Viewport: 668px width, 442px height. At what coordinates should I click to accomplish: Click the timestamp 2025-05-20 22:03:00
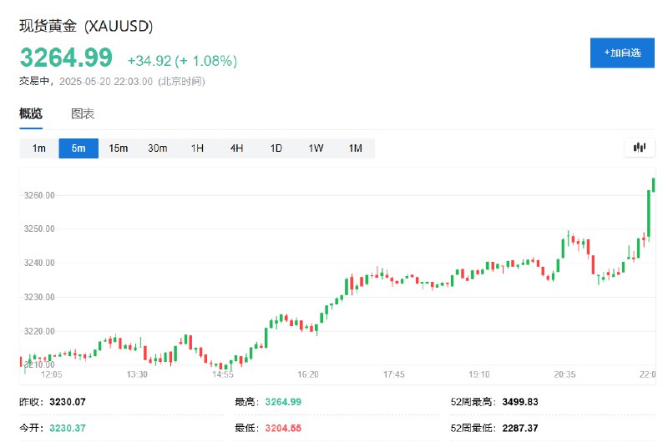pyautogui.click(x=106, y=81)
